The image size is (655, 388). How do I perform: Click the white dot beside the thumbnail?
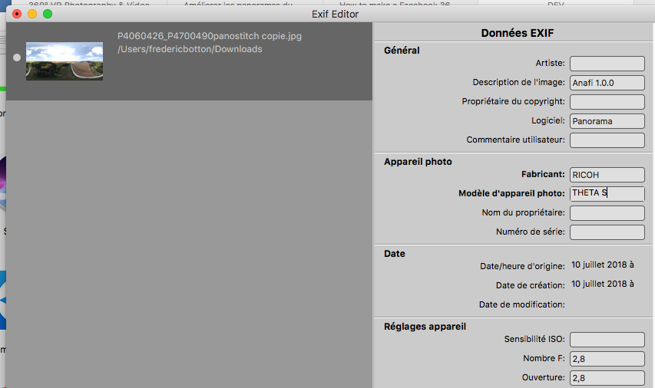(x=17, y=58)
